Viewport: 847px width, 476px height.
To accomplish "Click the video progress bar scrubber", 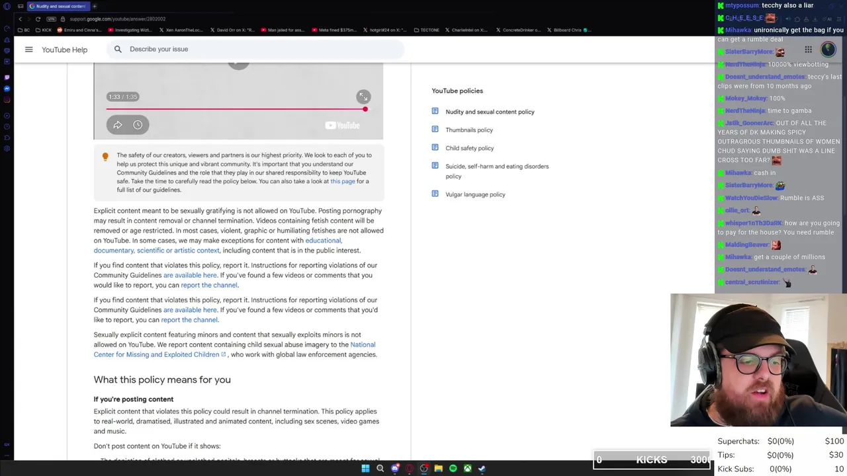I will point(365,109).
